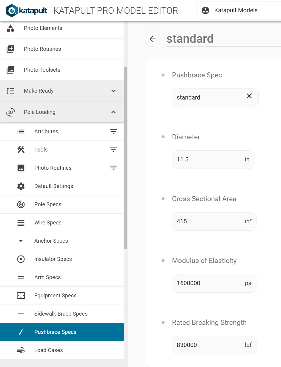
Task: Open filter for Pole Loading Photo Routines
Action: tap(113, 168)
